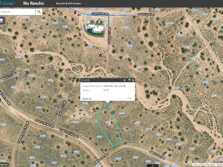Viewport: 223px width, 167px height.
Task: Click the Zoom to link
Action: (x=87, y=98)
